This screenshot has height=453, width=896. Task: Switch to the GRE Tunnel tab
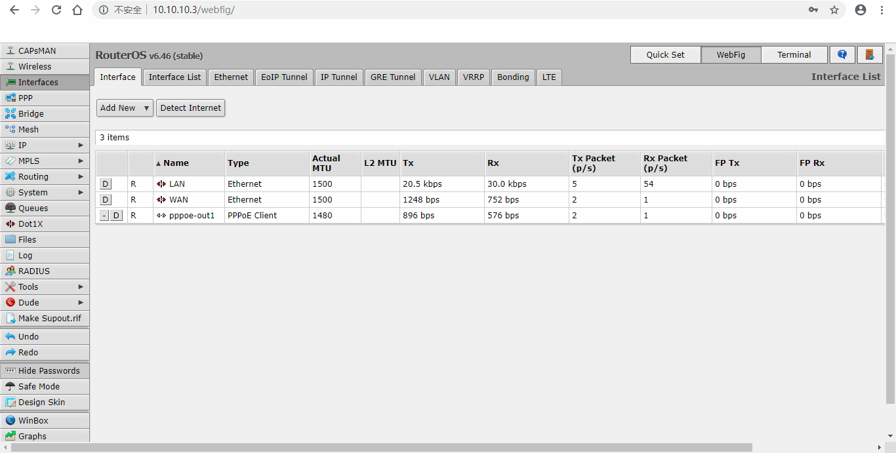pos(393,77)
